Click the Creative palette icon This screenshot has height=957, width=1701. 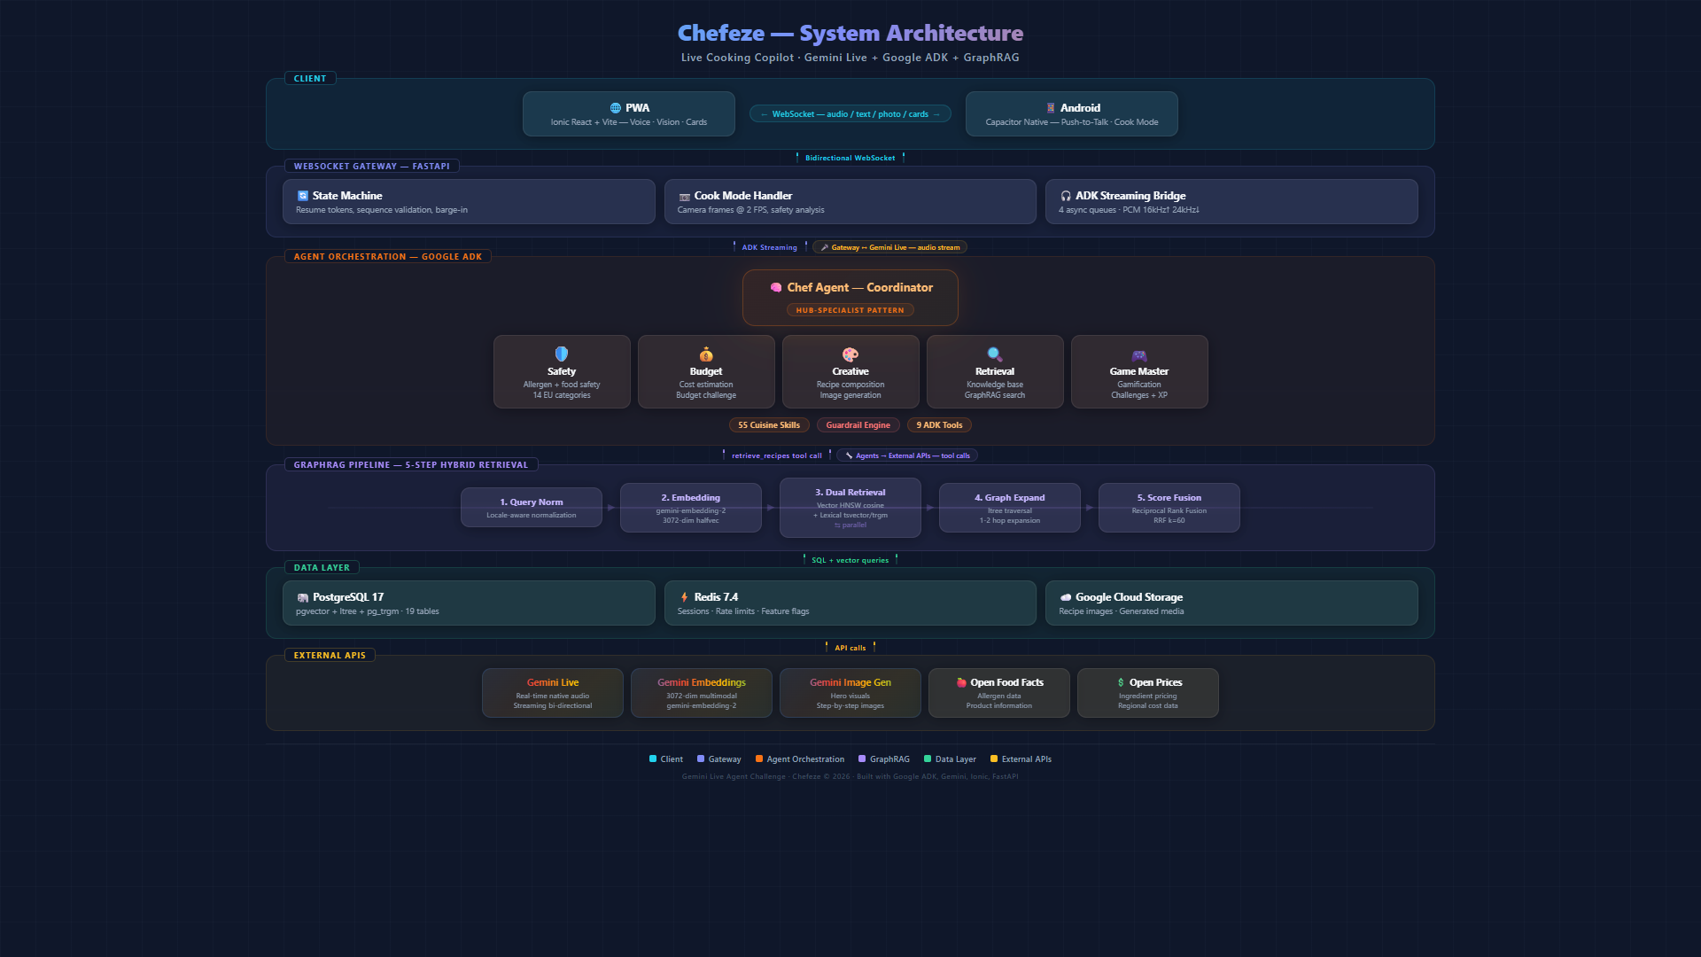click(850, 354)
